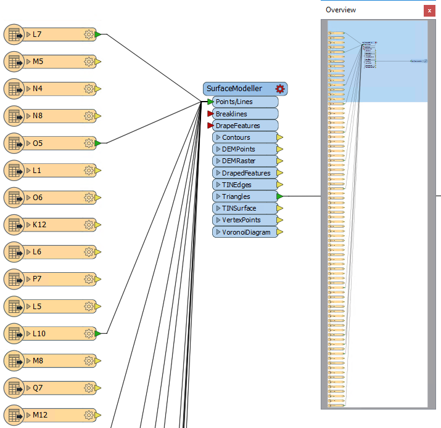Click the Overview panel title
The image size is (441, 428).
(340, 10)
